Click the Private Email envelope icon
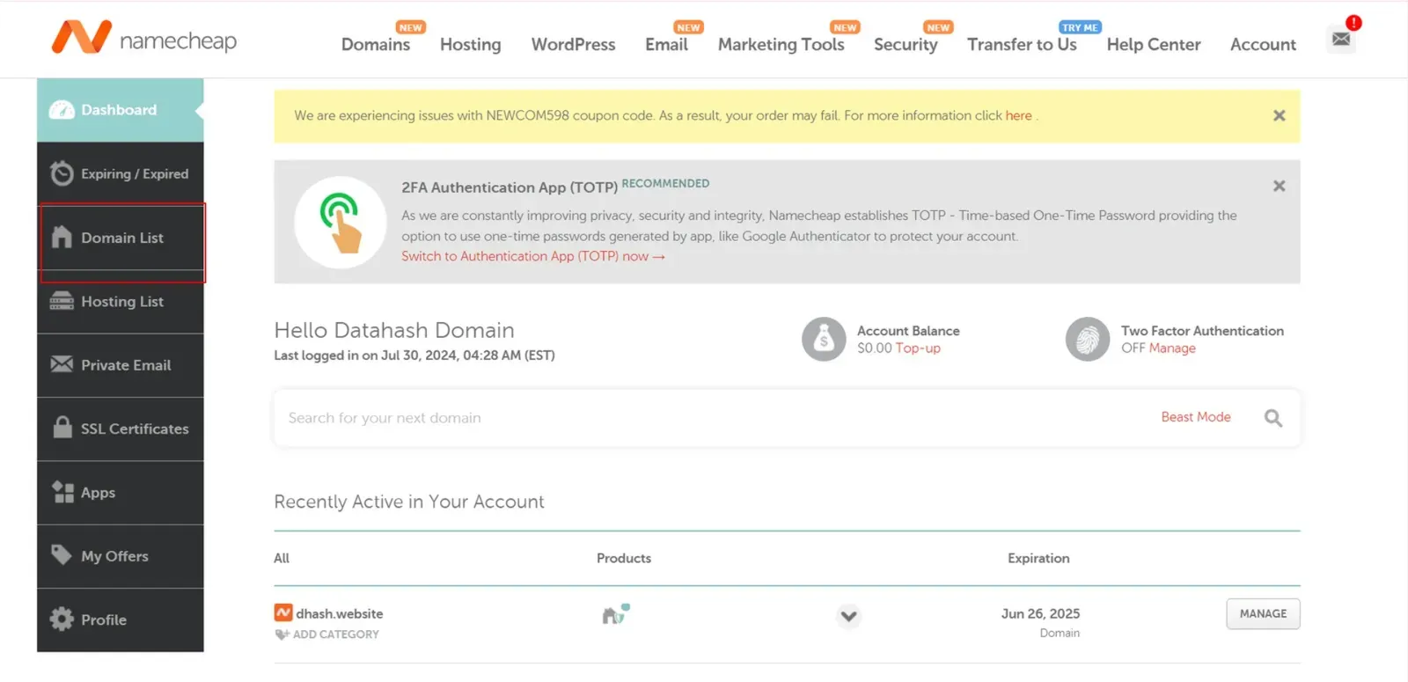Image resolution: width=1408 pixels, height=682 pixels. (62, 364)
